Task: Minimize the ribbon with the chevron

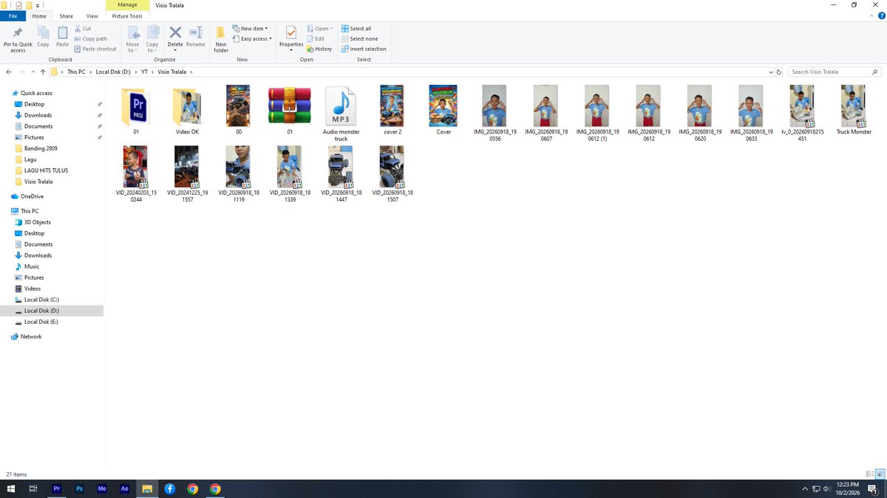Action: tap(871, 16)
